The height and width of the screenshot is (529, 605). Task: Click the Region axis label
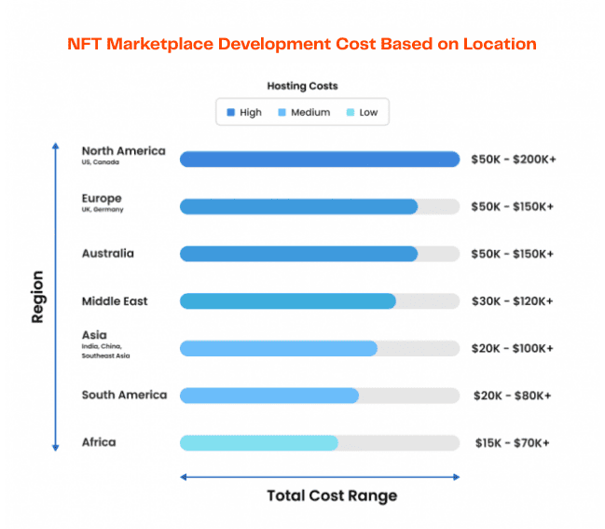tap(37, 297)
